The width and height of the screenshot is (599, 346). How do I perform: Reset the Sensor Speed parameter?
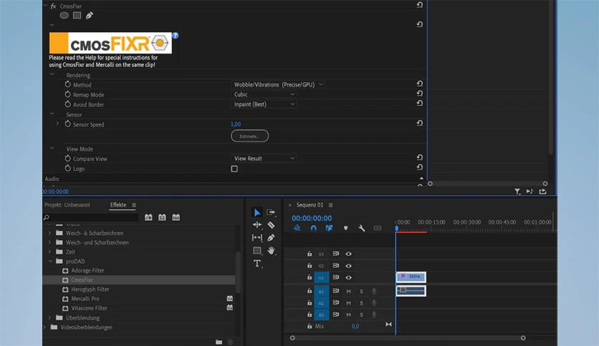pyautogui.click(x=419, y=123)
